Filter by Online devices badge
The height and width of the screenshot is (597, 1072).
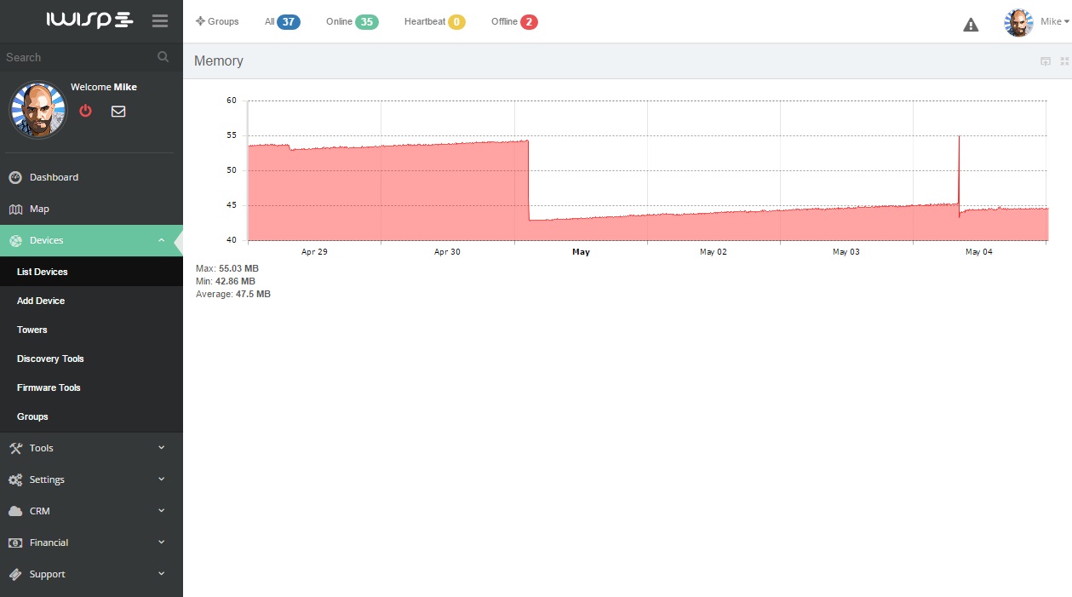[x=352, y=21]
